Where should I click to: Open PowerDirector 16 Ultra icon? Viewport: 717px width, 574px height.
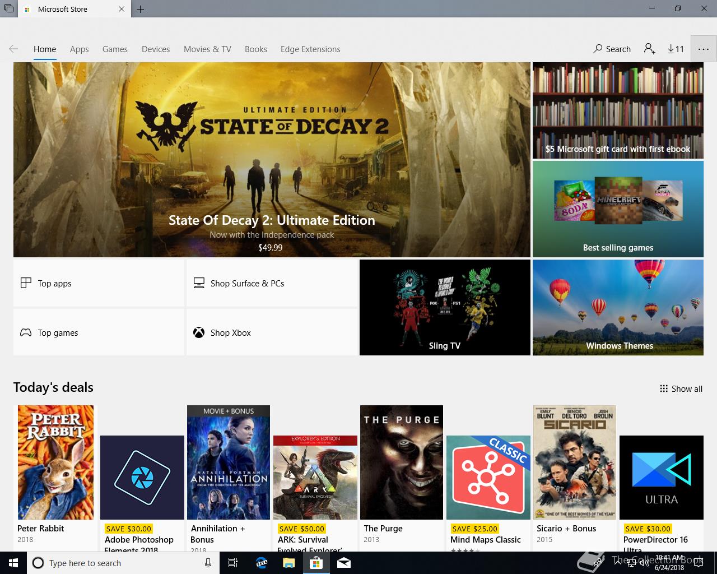(x=662, y=478)
